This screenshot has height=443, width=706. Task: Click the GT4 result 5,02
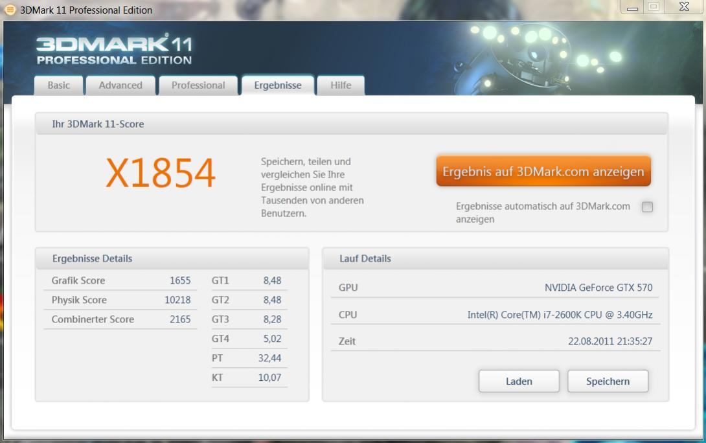pos(273,339)
